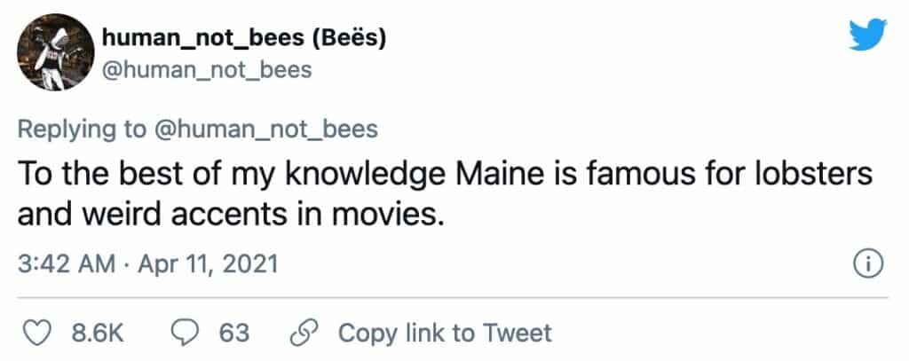Viewport: 909px width, 361px height.
Task: Click the "Replying to" label text
Action: (x=83, y=129)
